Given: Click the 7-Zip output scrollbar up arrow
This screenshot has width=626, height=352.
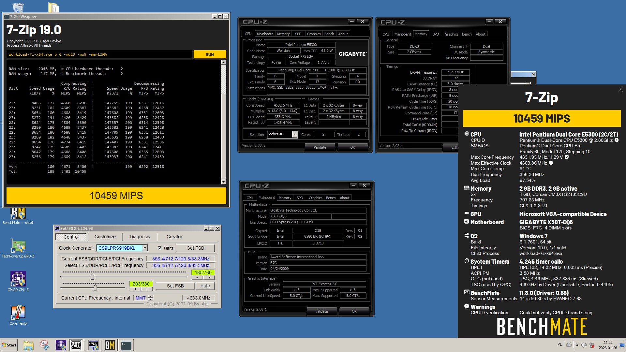Looking at the screenshot, I should tap(223, 62).
